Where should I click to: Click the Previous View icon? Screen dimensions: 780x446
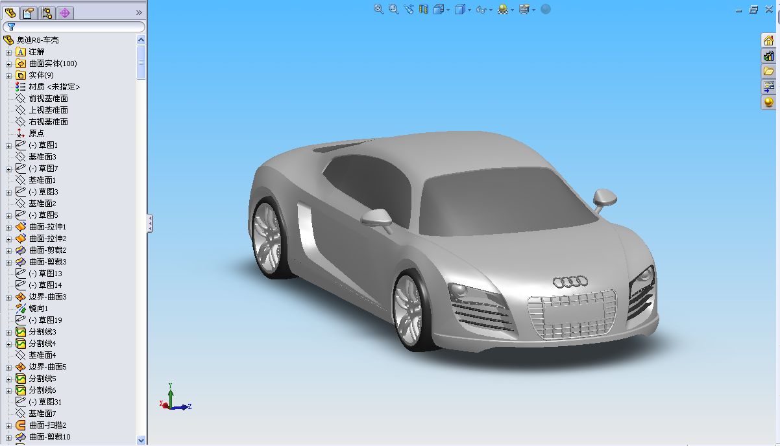point(409,9)
